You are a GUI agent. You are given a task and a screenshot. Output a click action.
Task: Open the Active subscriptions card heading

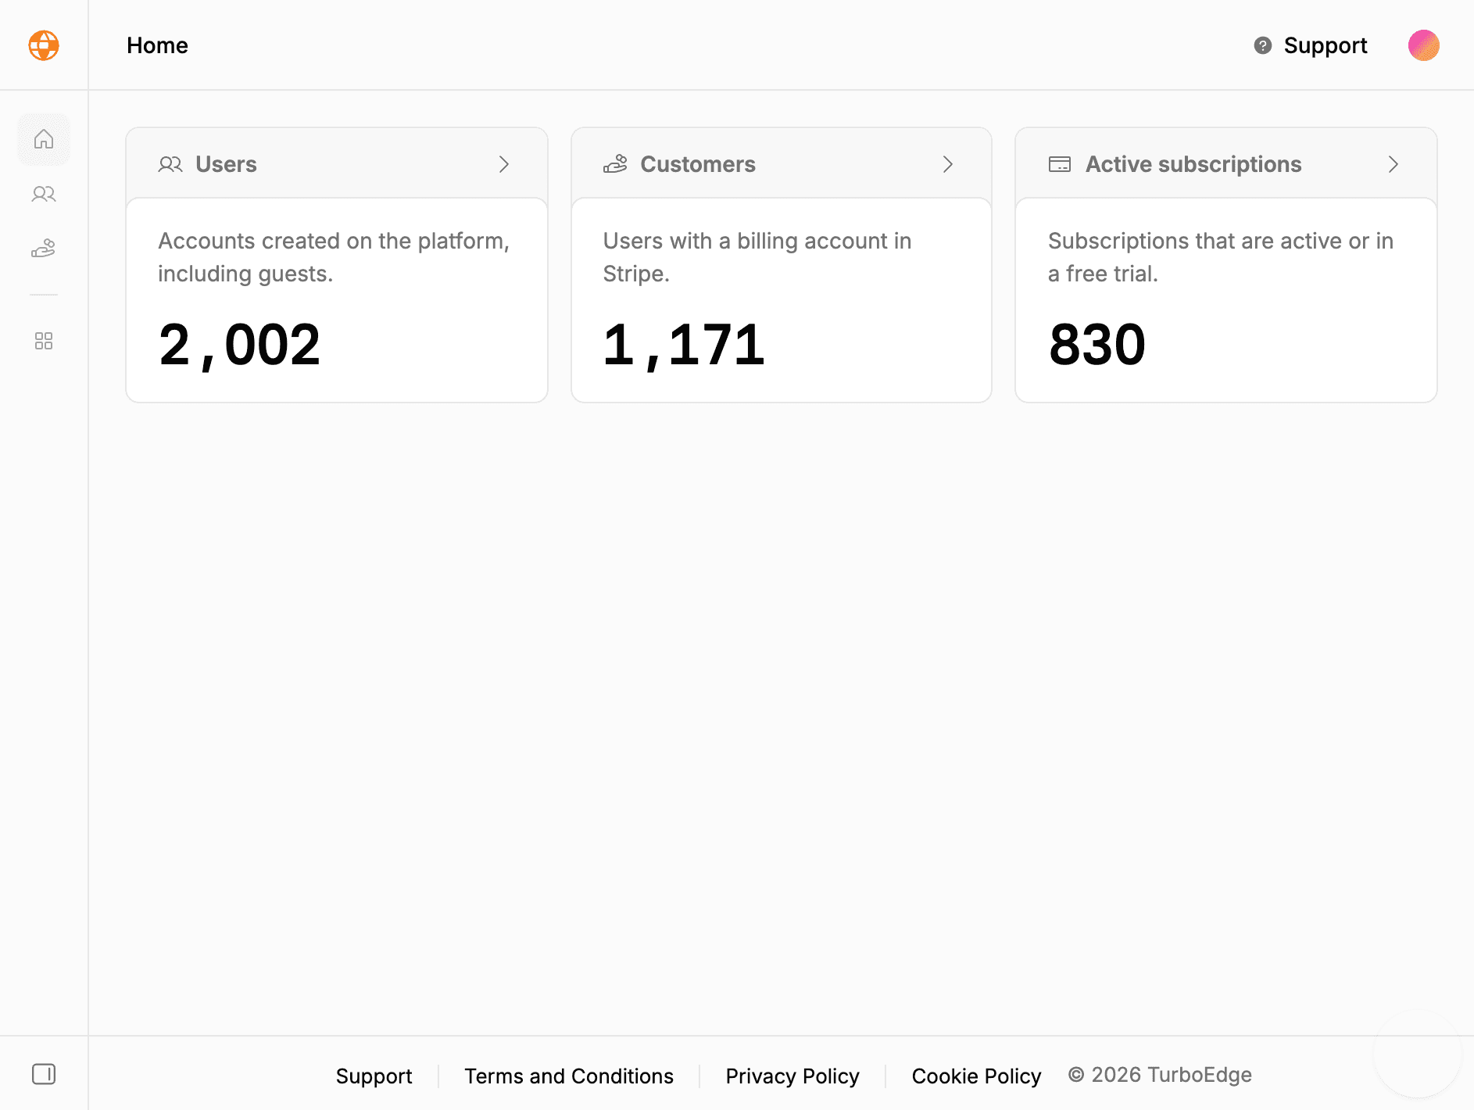pos(1193,164)
